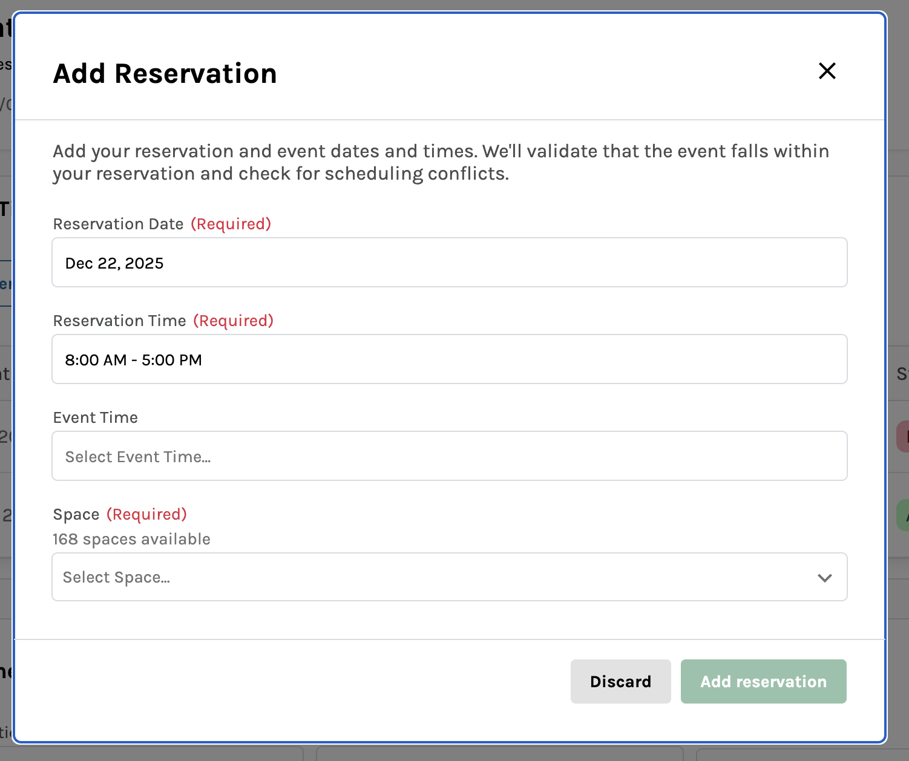Click the Add Reservation dialog heading

[x=165, y=74]
